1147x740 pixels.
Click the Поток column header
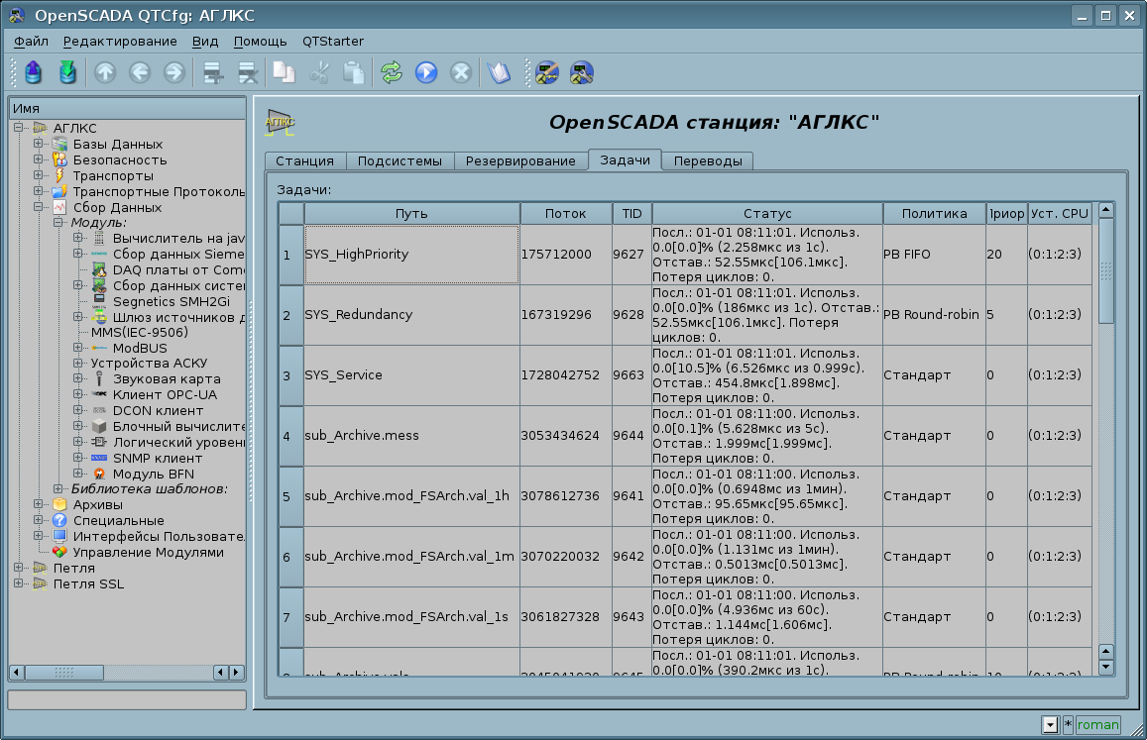565,214
